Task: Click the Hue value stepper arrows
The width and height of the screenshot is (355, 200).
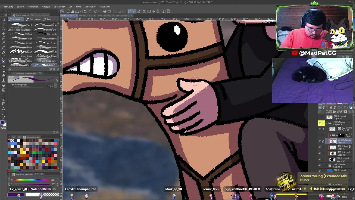Action: click(x=57, y=180)
